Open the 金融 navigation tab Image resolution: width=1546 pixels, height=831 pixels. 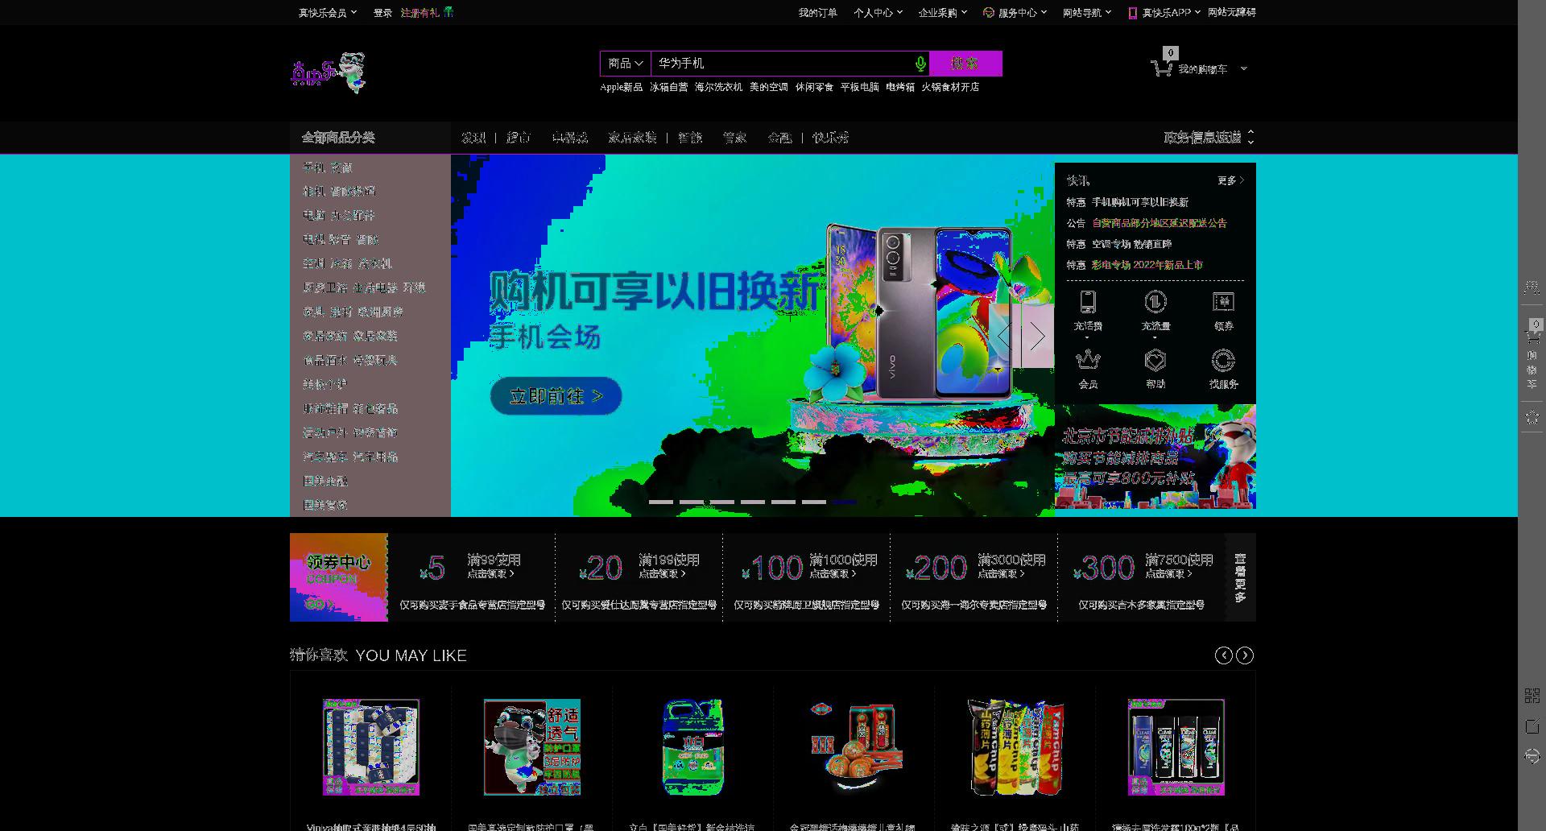[779, 138]
